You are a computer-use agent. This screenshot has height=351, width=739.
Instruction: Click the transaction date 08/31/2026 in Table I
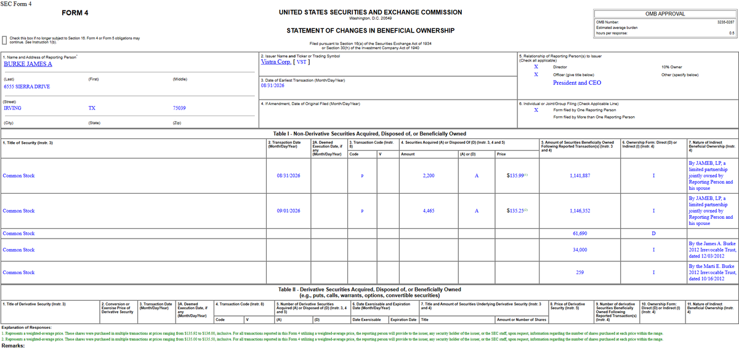coord(289,176)
